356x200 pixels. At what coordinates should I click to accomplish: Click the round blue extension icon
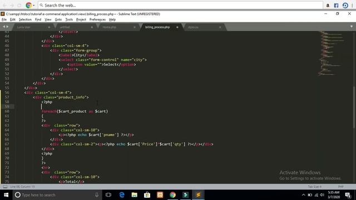pos(345,5)
